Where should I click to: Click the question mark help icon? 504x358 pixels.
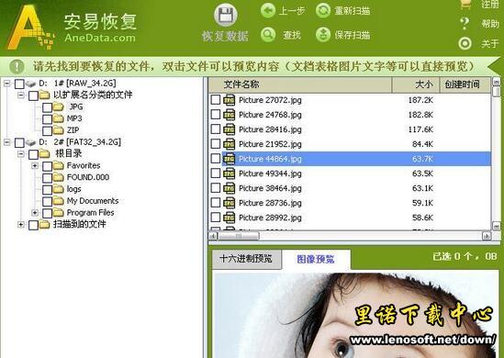465,24
